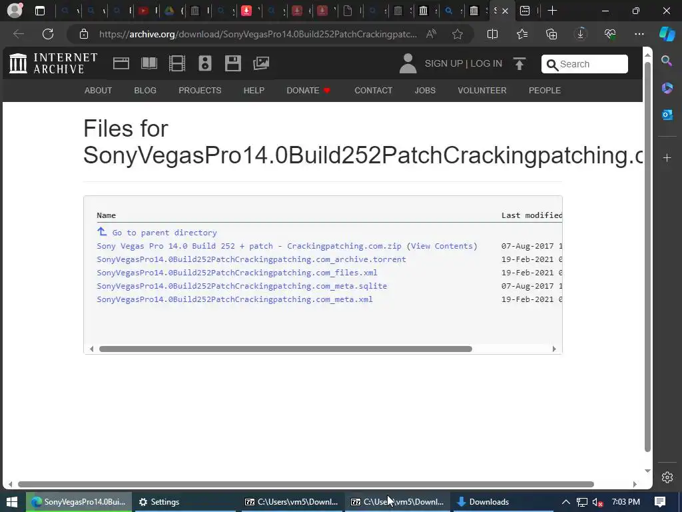The image size is (682, 512).
Task: View site information via the lock icon
Action: [84, 34]
